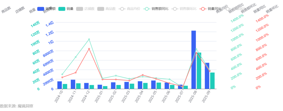This screenshot has height=111, width=283.
Task: Select the red 销量同比 point at 2024-12
Action: pos(89,49)
